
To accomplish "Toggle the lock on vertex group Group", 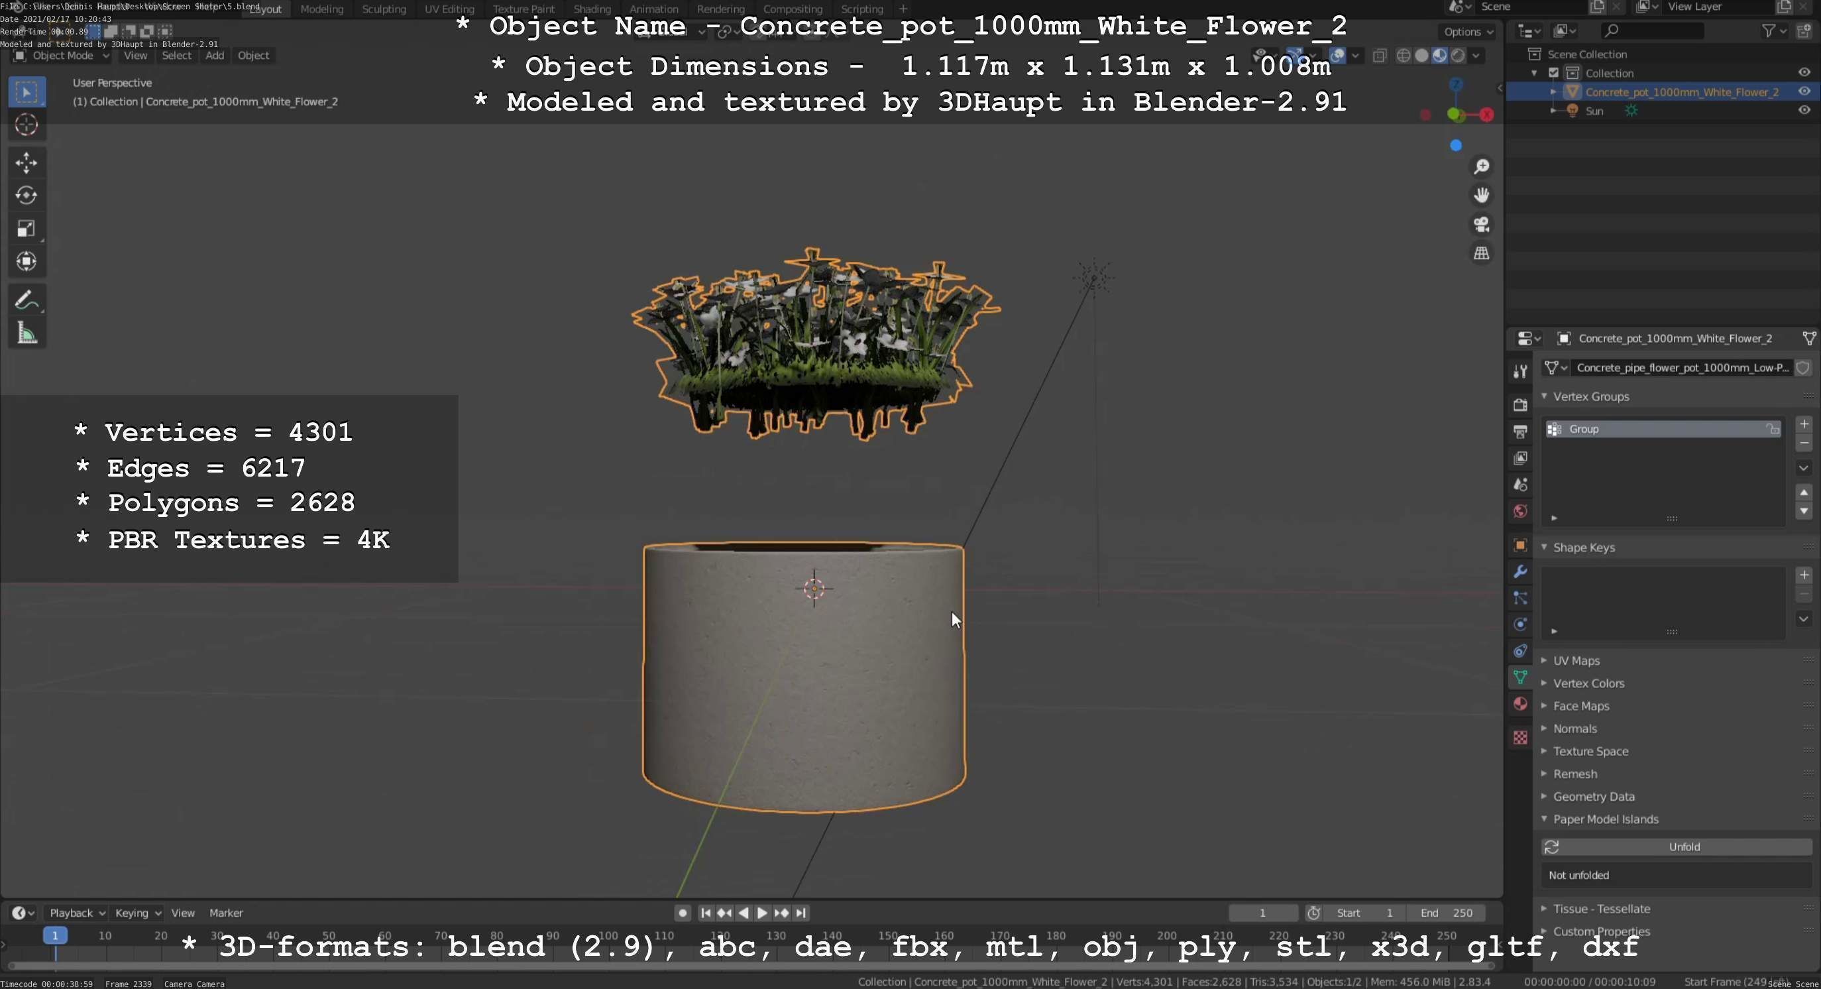I will point(1772,429).
